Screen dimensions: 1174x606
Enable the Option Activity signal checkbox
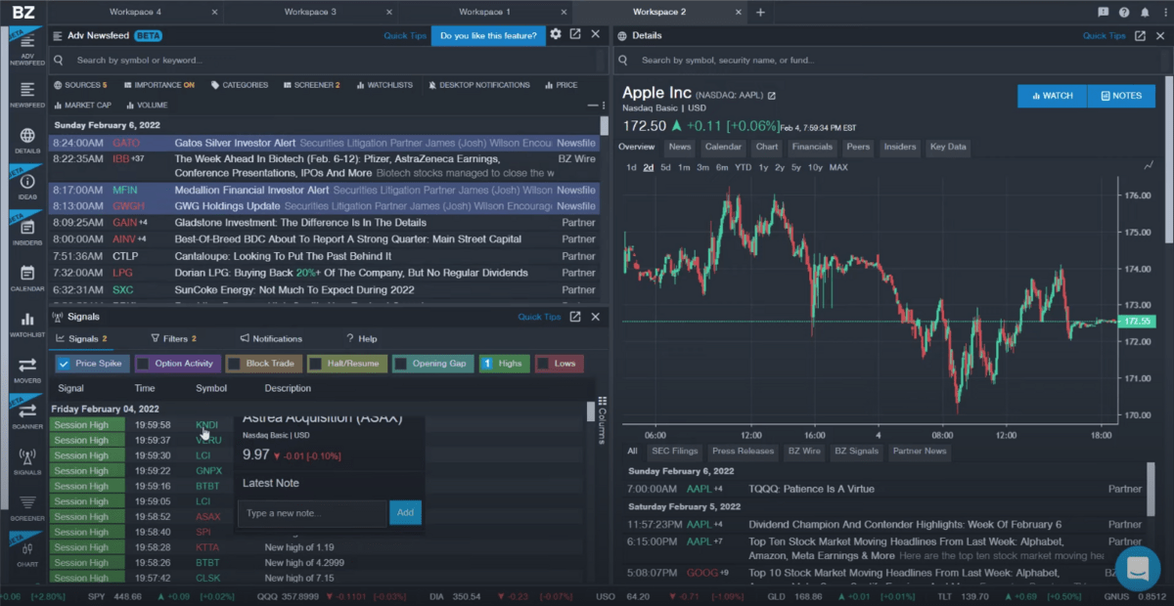pos(143,364)
